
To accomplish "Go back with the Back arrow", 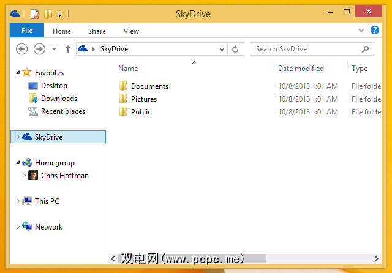I will pyautogui.click(x=22, y=49).
